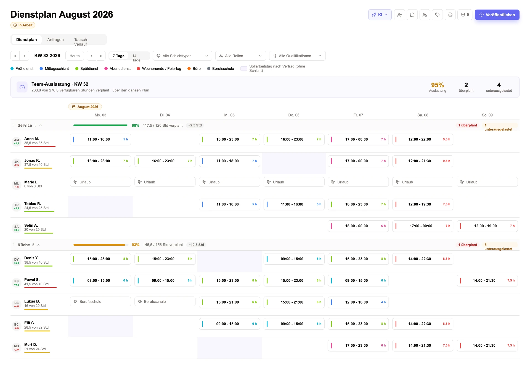Open Lukas B. Friday 12:00 - 16:00 shift
Viewport: 530px width, 371px height.
pyautogui.click(x=358, y=302)
